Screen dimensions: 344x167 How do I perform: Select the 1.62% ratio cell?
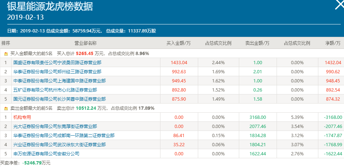[x=218, y=81]
